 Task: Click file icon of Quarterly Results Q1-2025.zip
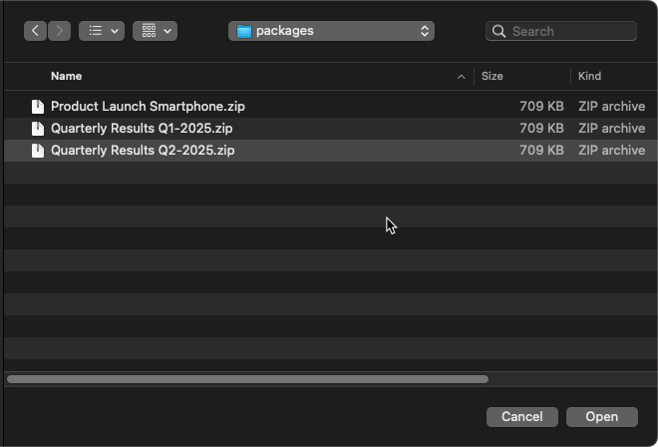pos(38,128)
